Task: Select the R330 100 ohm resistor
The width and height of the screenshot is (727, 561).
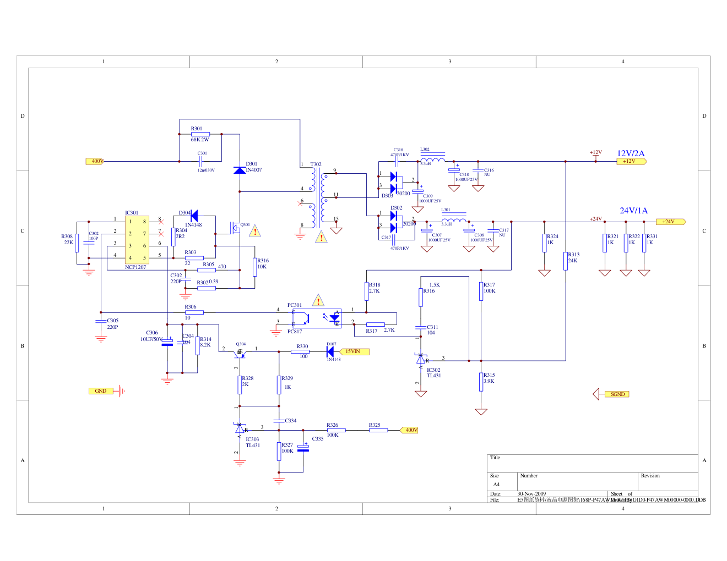Action: pos(300,351)
